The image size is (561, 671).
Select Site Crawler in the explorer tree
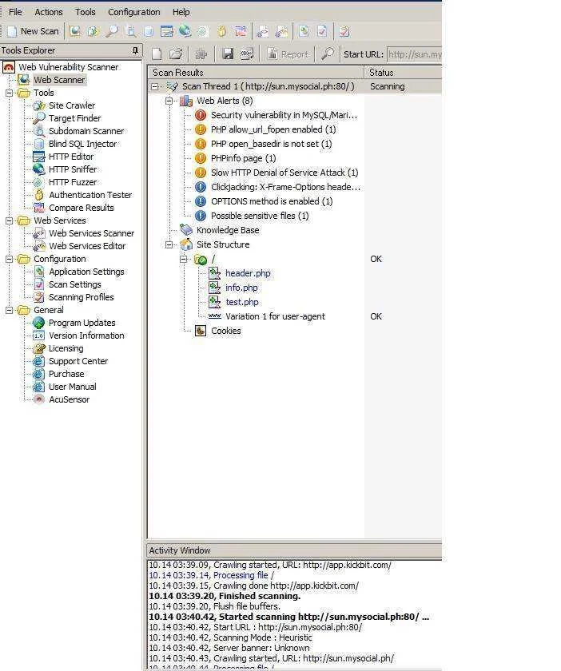[x=71, y=105]
